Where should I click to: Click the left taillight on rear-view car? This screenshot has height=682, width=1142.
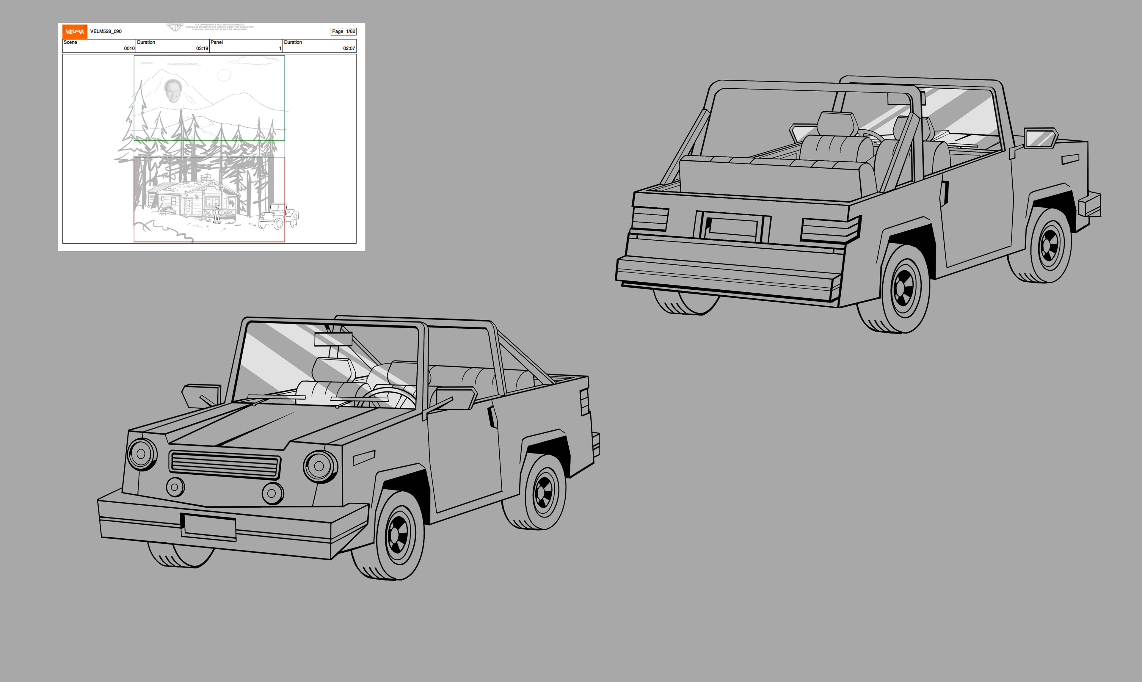[650, 219]
